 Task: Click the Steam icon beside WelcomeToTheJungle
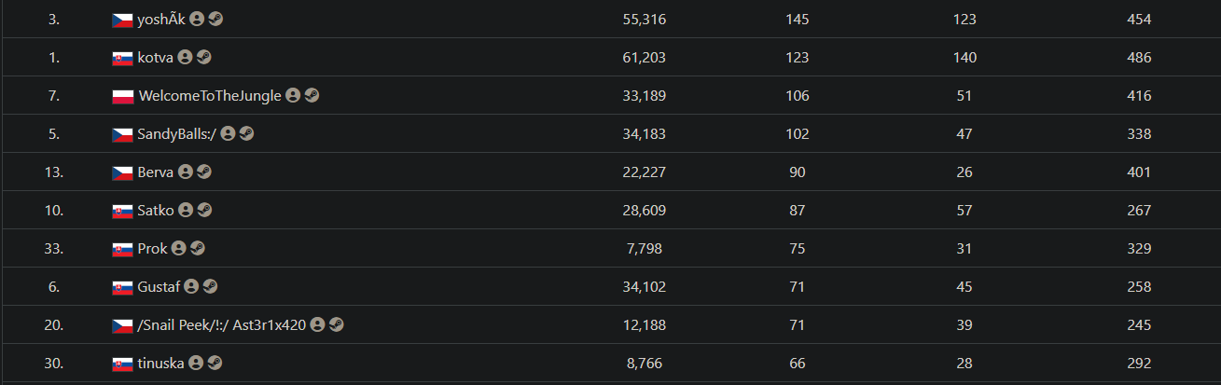[x=312, y=96]
